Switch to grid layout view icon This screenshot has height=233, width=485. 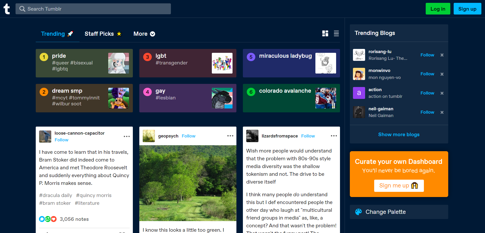(x=325, y=33)
